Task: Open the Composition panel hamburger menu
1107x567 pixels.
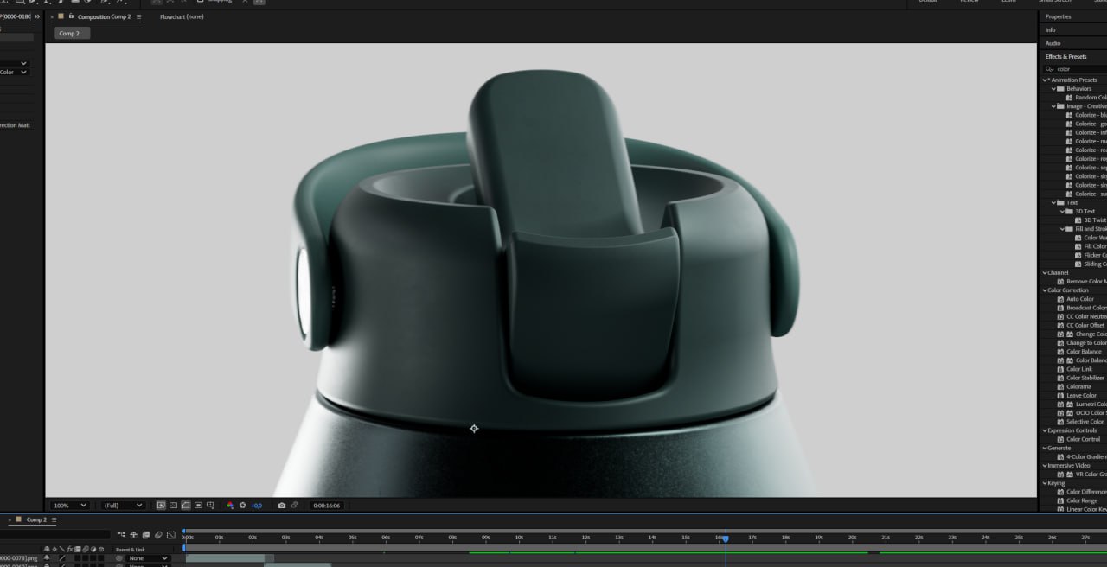Action: [x=138, y=16]
